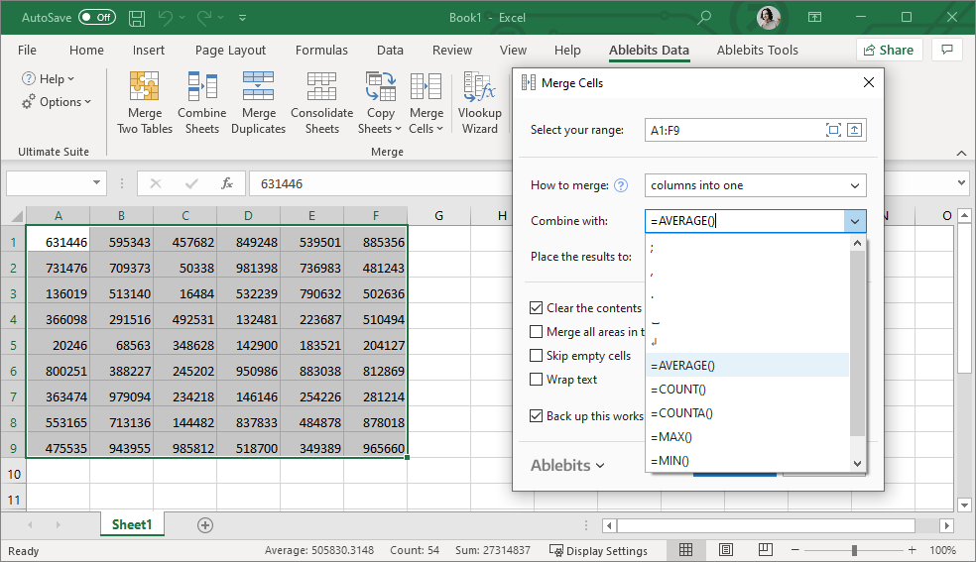This screenshot has width=976, height=562.
Task: Switch to the Ablebits Tools tab
Action: (757, 51)
